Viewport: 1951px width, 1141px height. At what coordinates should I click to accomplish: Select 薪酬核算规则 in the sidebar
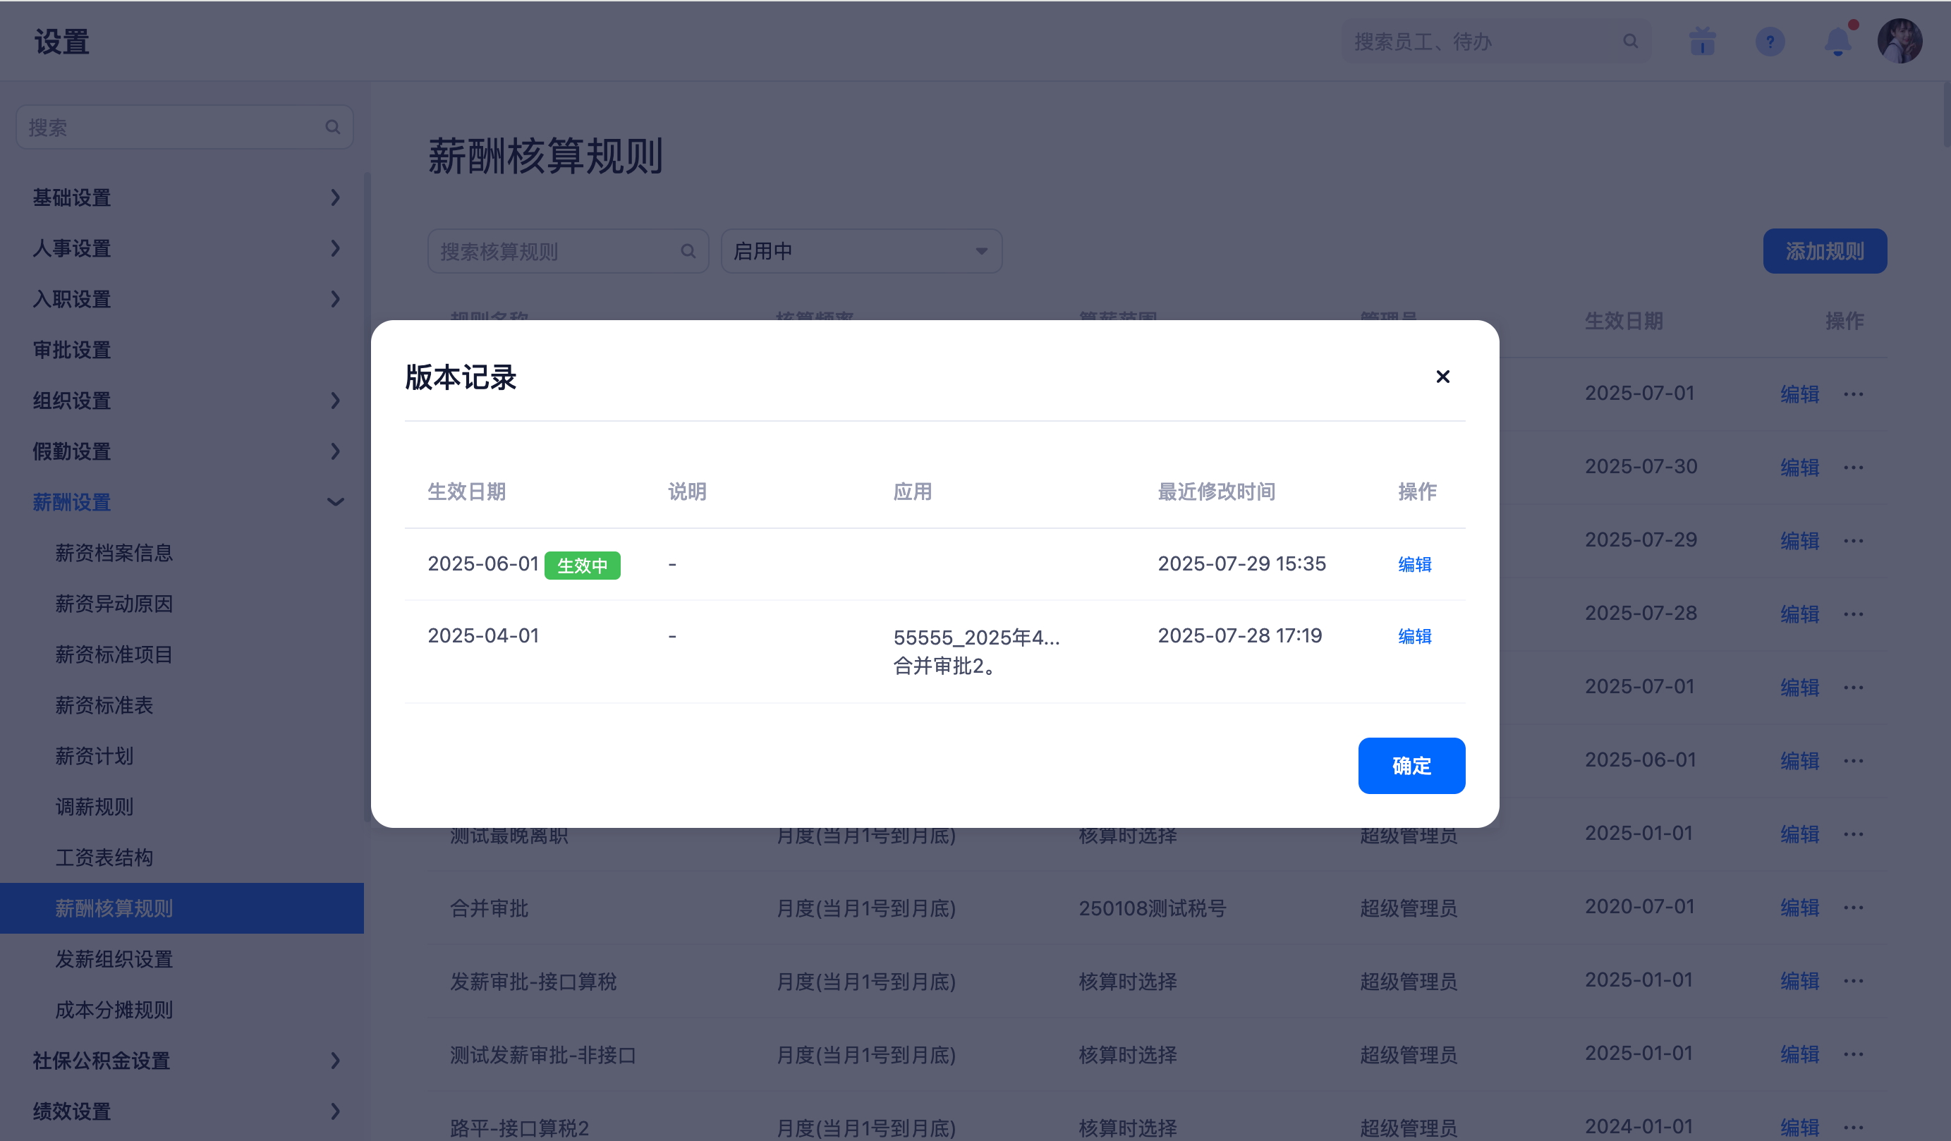182,908
